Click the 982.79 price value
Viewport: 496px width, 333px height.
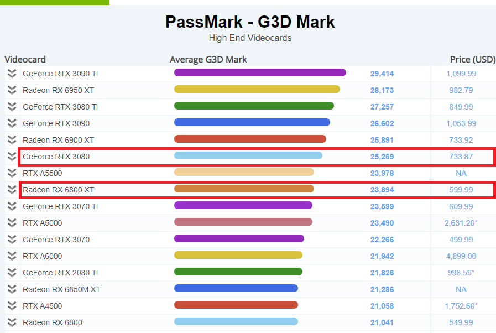click(461, 90)
